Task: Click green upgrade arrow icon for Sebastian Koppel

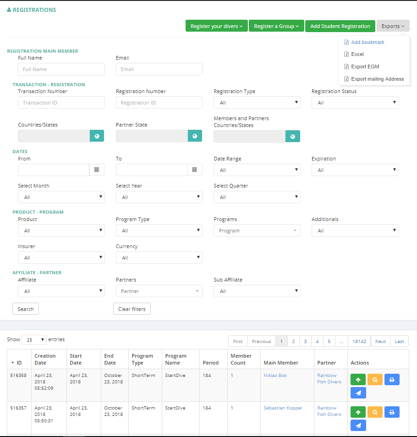Action: click(x=358, y=412)
